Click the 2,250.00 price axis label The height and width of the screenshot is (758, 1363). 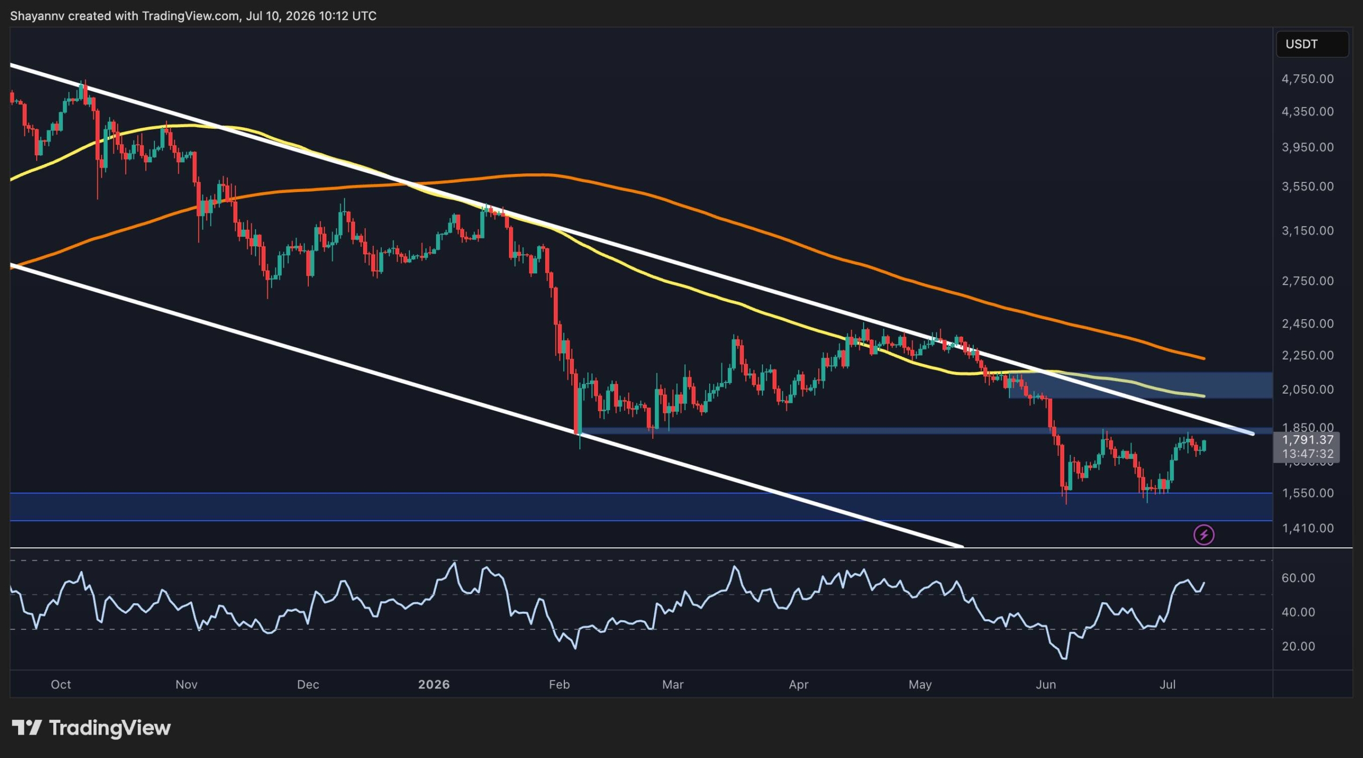(x=1308, y=355)
